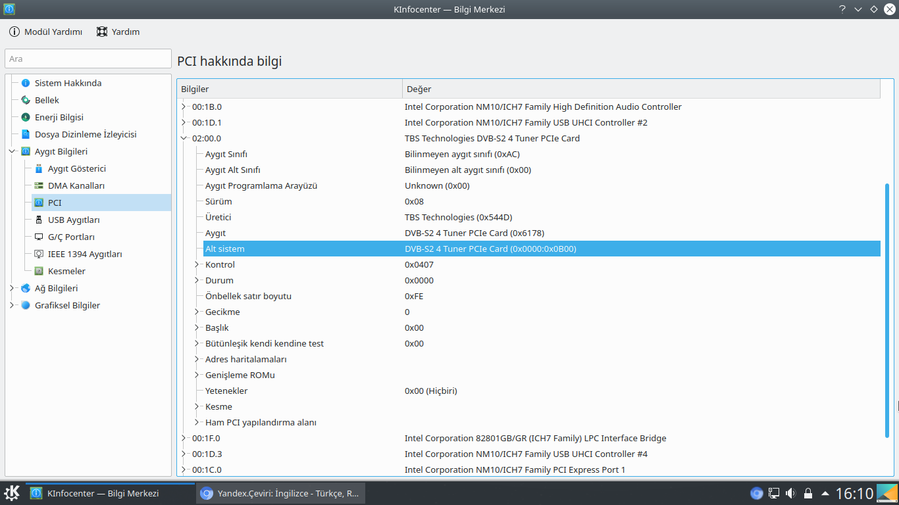The image size is (899, 505).
Task: Click the KInfocenter title bar icon
Action: tap(9, 9)
